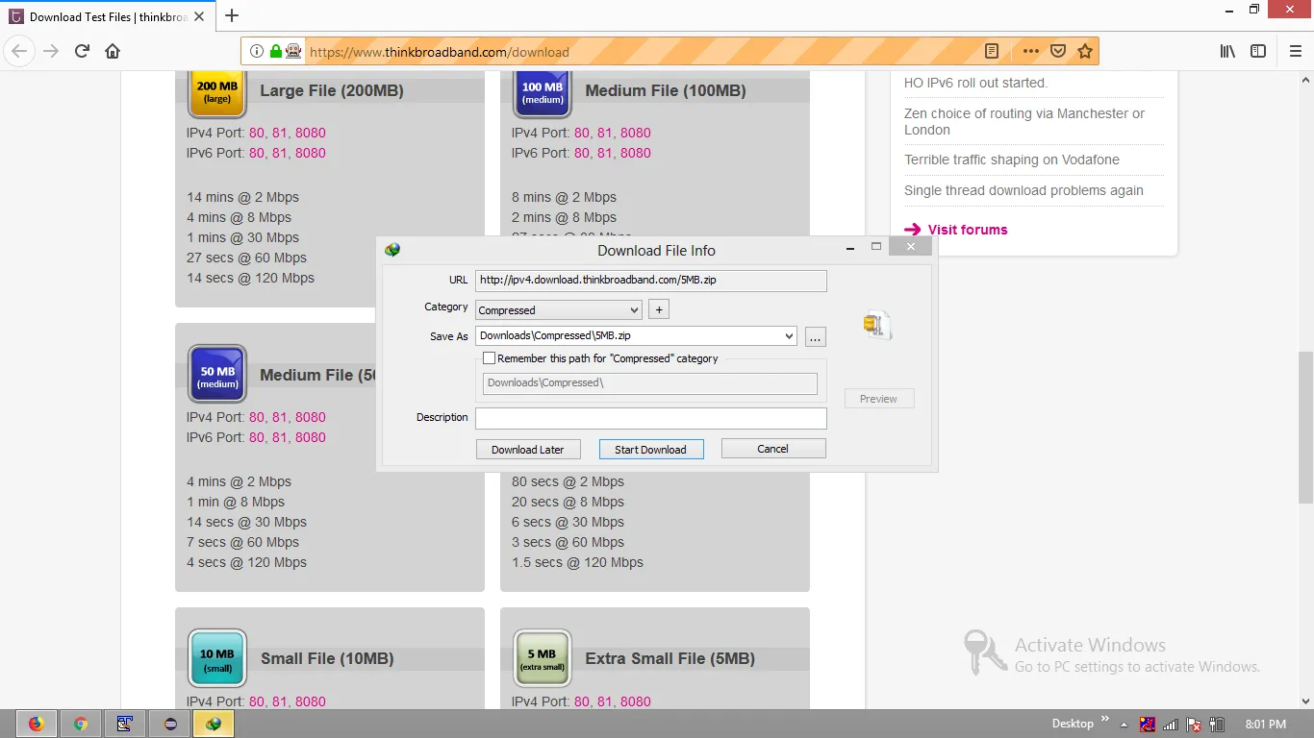Open page actions three-dot menu
The image size is (1314, 738).
(x=1030, y=52)
